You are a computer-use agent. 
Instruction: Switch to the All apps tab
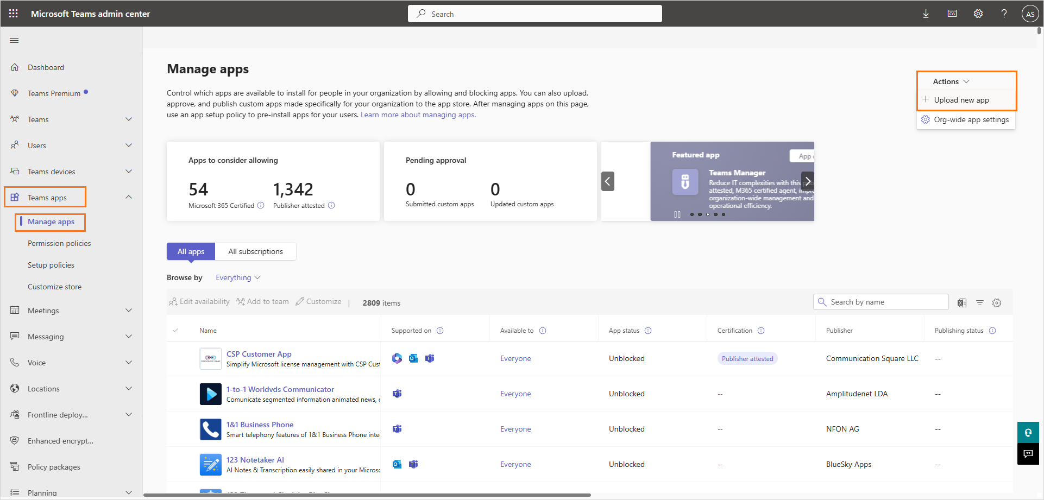click(x=191, y=251)
